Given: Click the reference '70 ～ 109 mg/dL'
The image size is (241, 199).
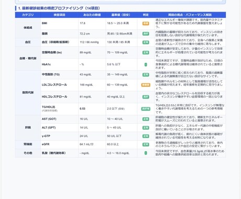Looking at the screenshot, I should tap(117, 52).
